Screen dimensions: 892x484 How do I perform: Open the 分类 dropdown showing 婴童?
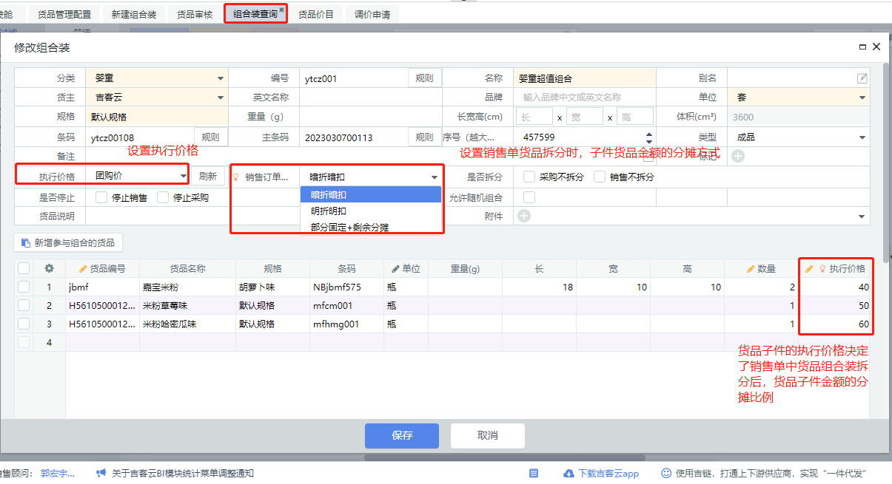coord(157,78)
